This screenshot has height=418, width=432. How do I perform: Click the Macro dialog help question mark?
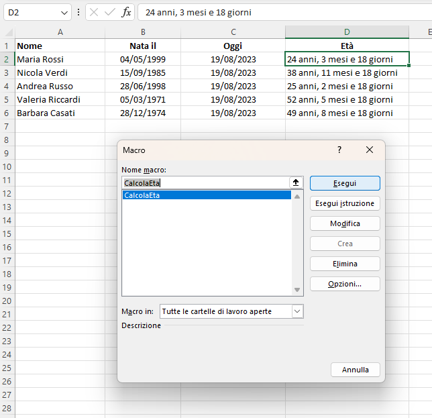339,150
